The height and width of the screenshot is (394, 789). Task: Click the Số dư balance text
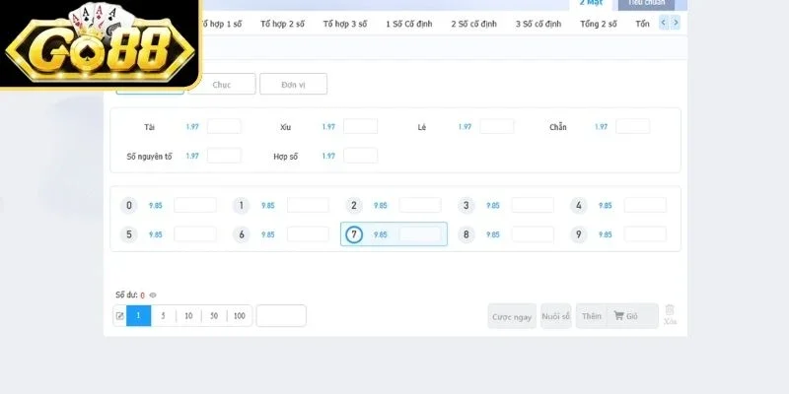pyautogui.click(x=130, y=295)
